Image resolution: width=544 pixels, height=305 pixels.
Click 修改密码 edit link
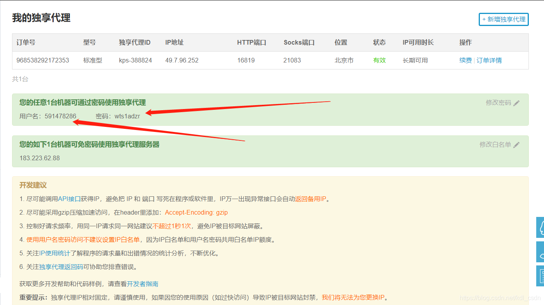tap(499, 103)
